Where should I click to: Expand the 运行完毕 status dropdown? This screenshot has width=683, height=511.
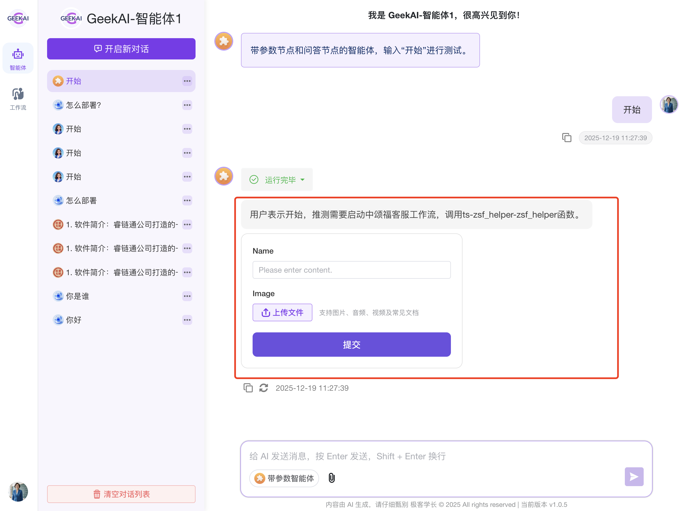click(302, 180)
